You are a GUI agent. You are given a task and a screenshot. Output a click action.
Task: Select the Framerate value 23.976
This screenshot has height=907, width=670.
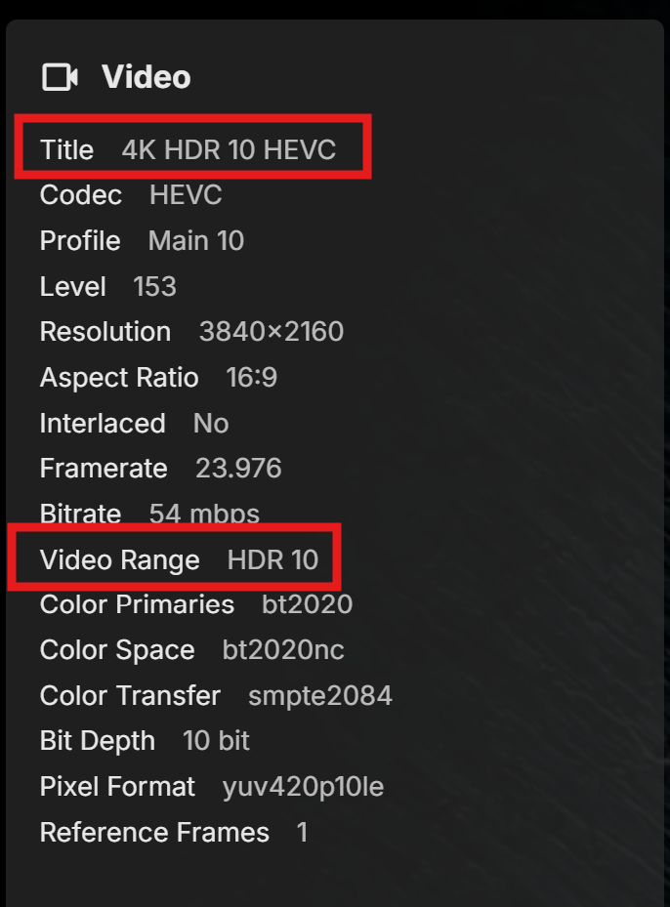pyautogui.click(x=238, y=469)
